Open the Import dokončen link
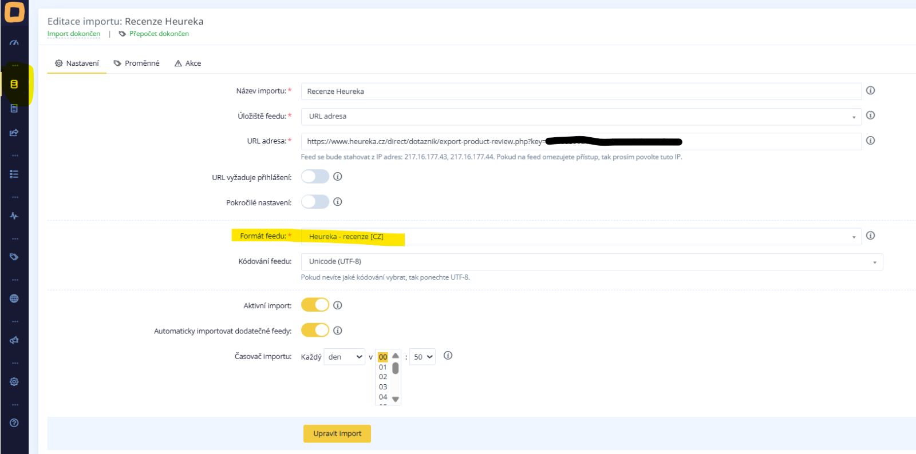Screen dimensions: 916x454 (x=74, y=34)
